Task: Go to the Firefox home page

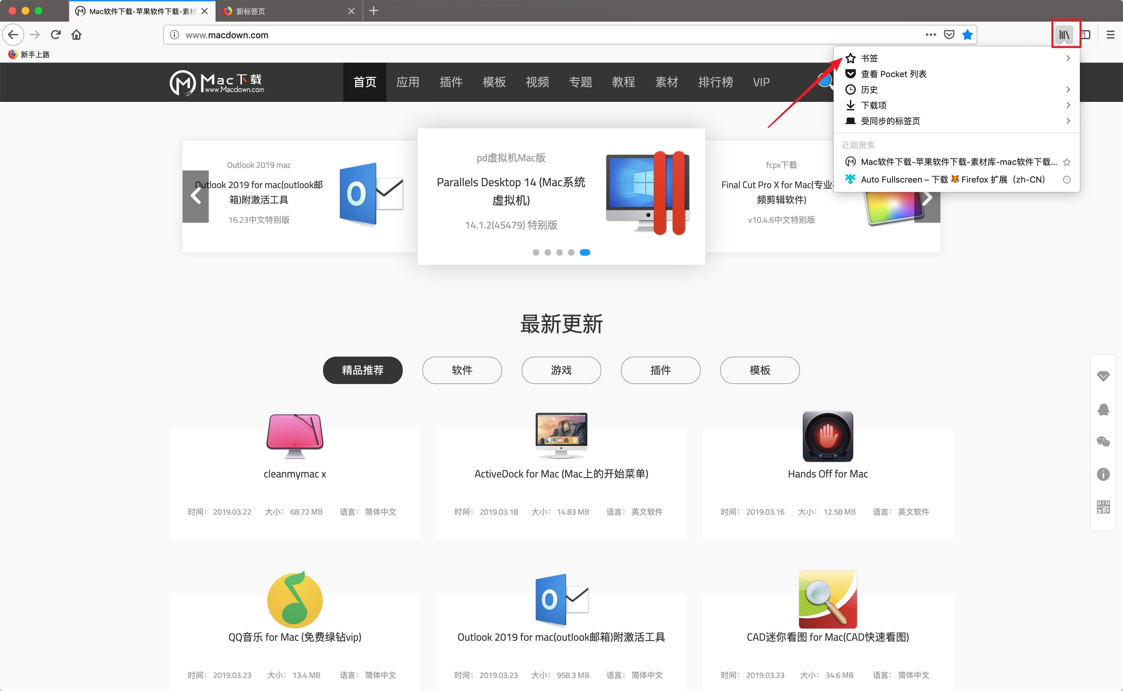Action: [x=77, y=35]
